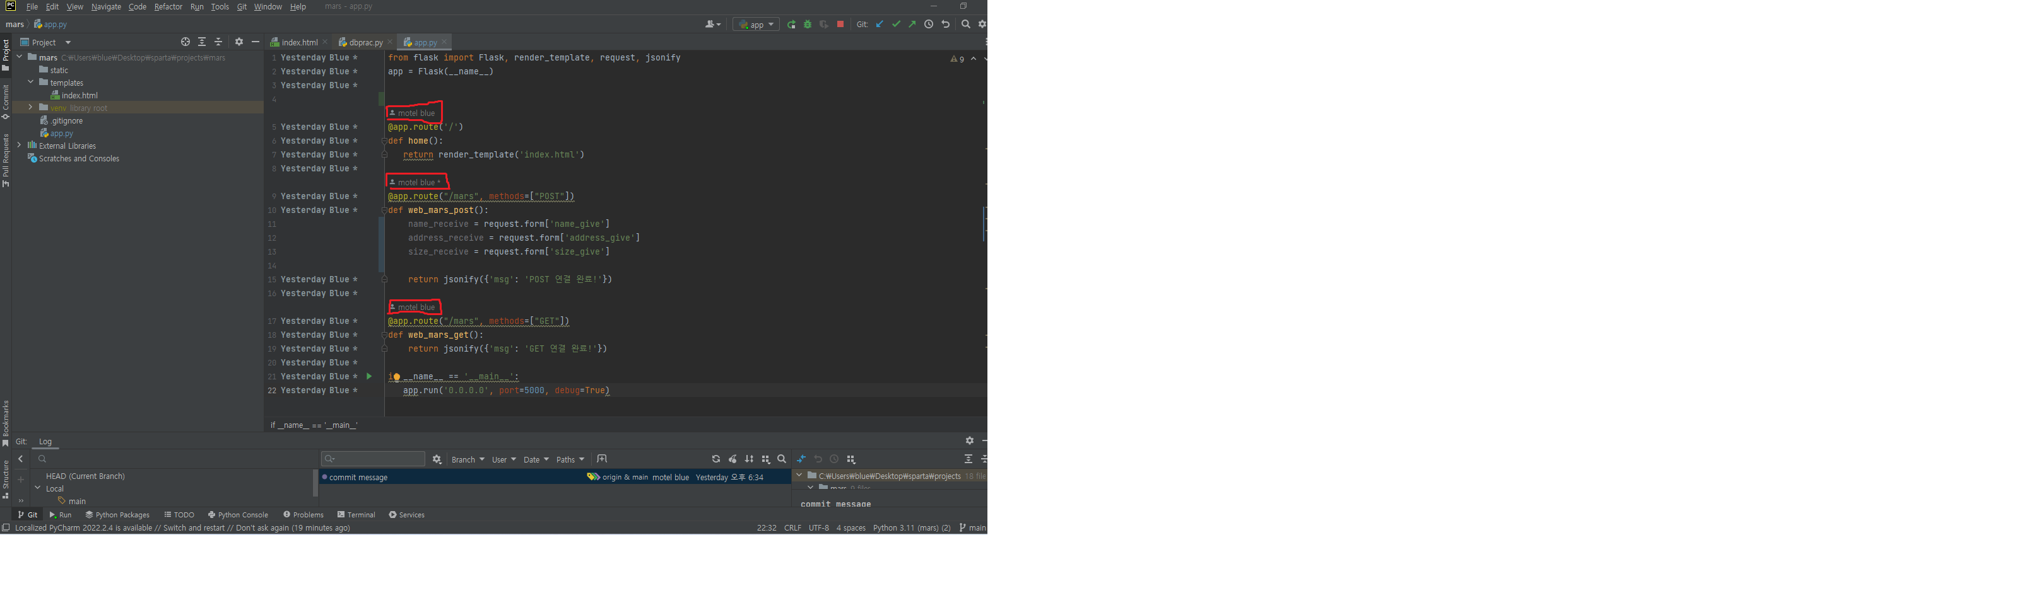Screen dimensions: 2019x610
Task: Open Terminal tool window
Action: [356, 514]
